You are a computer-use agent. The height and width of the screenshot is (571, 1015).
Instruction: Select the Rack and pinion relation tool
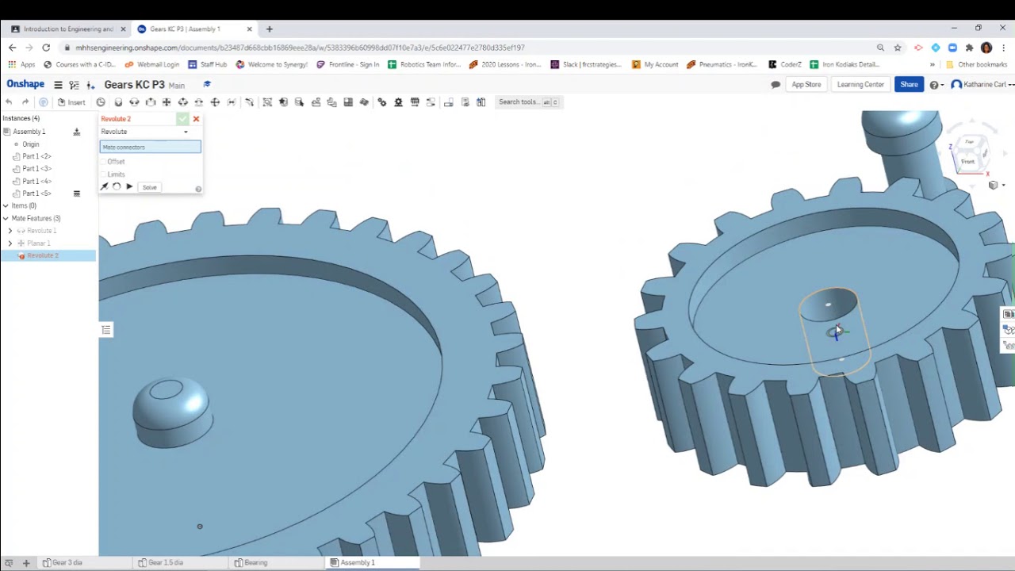point(398,102)
